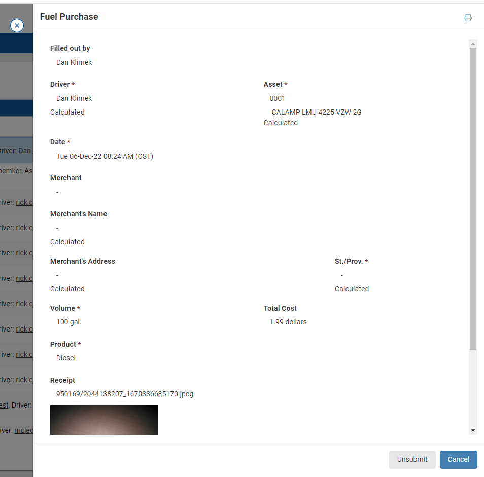Click the St./Prov. label
Viewport: 484px width, 477px height.
(x=349, y=261)
